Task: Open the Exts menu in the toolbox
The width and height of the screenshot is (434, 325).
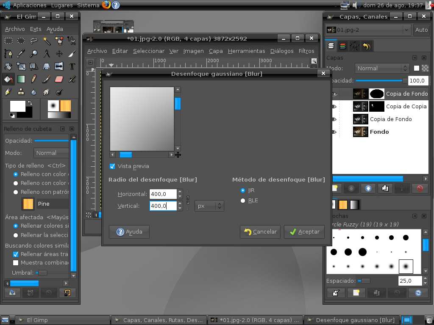Action: (x=36, y=29)
